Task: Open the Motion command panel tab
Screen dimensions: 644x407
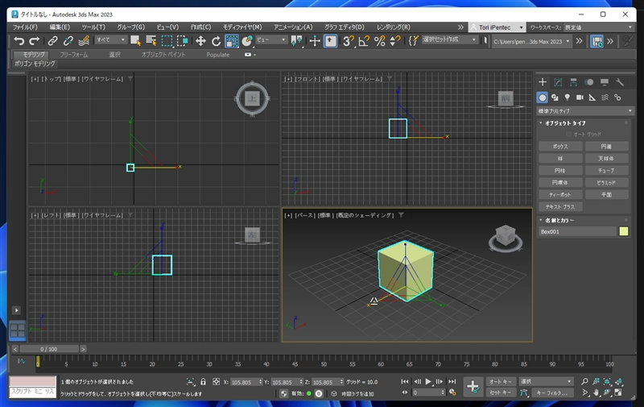Action: (x=589, y=82)
